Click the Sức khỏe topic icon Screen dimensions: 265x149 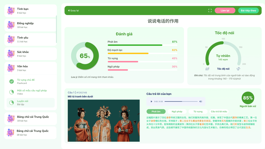coord(11,54)
